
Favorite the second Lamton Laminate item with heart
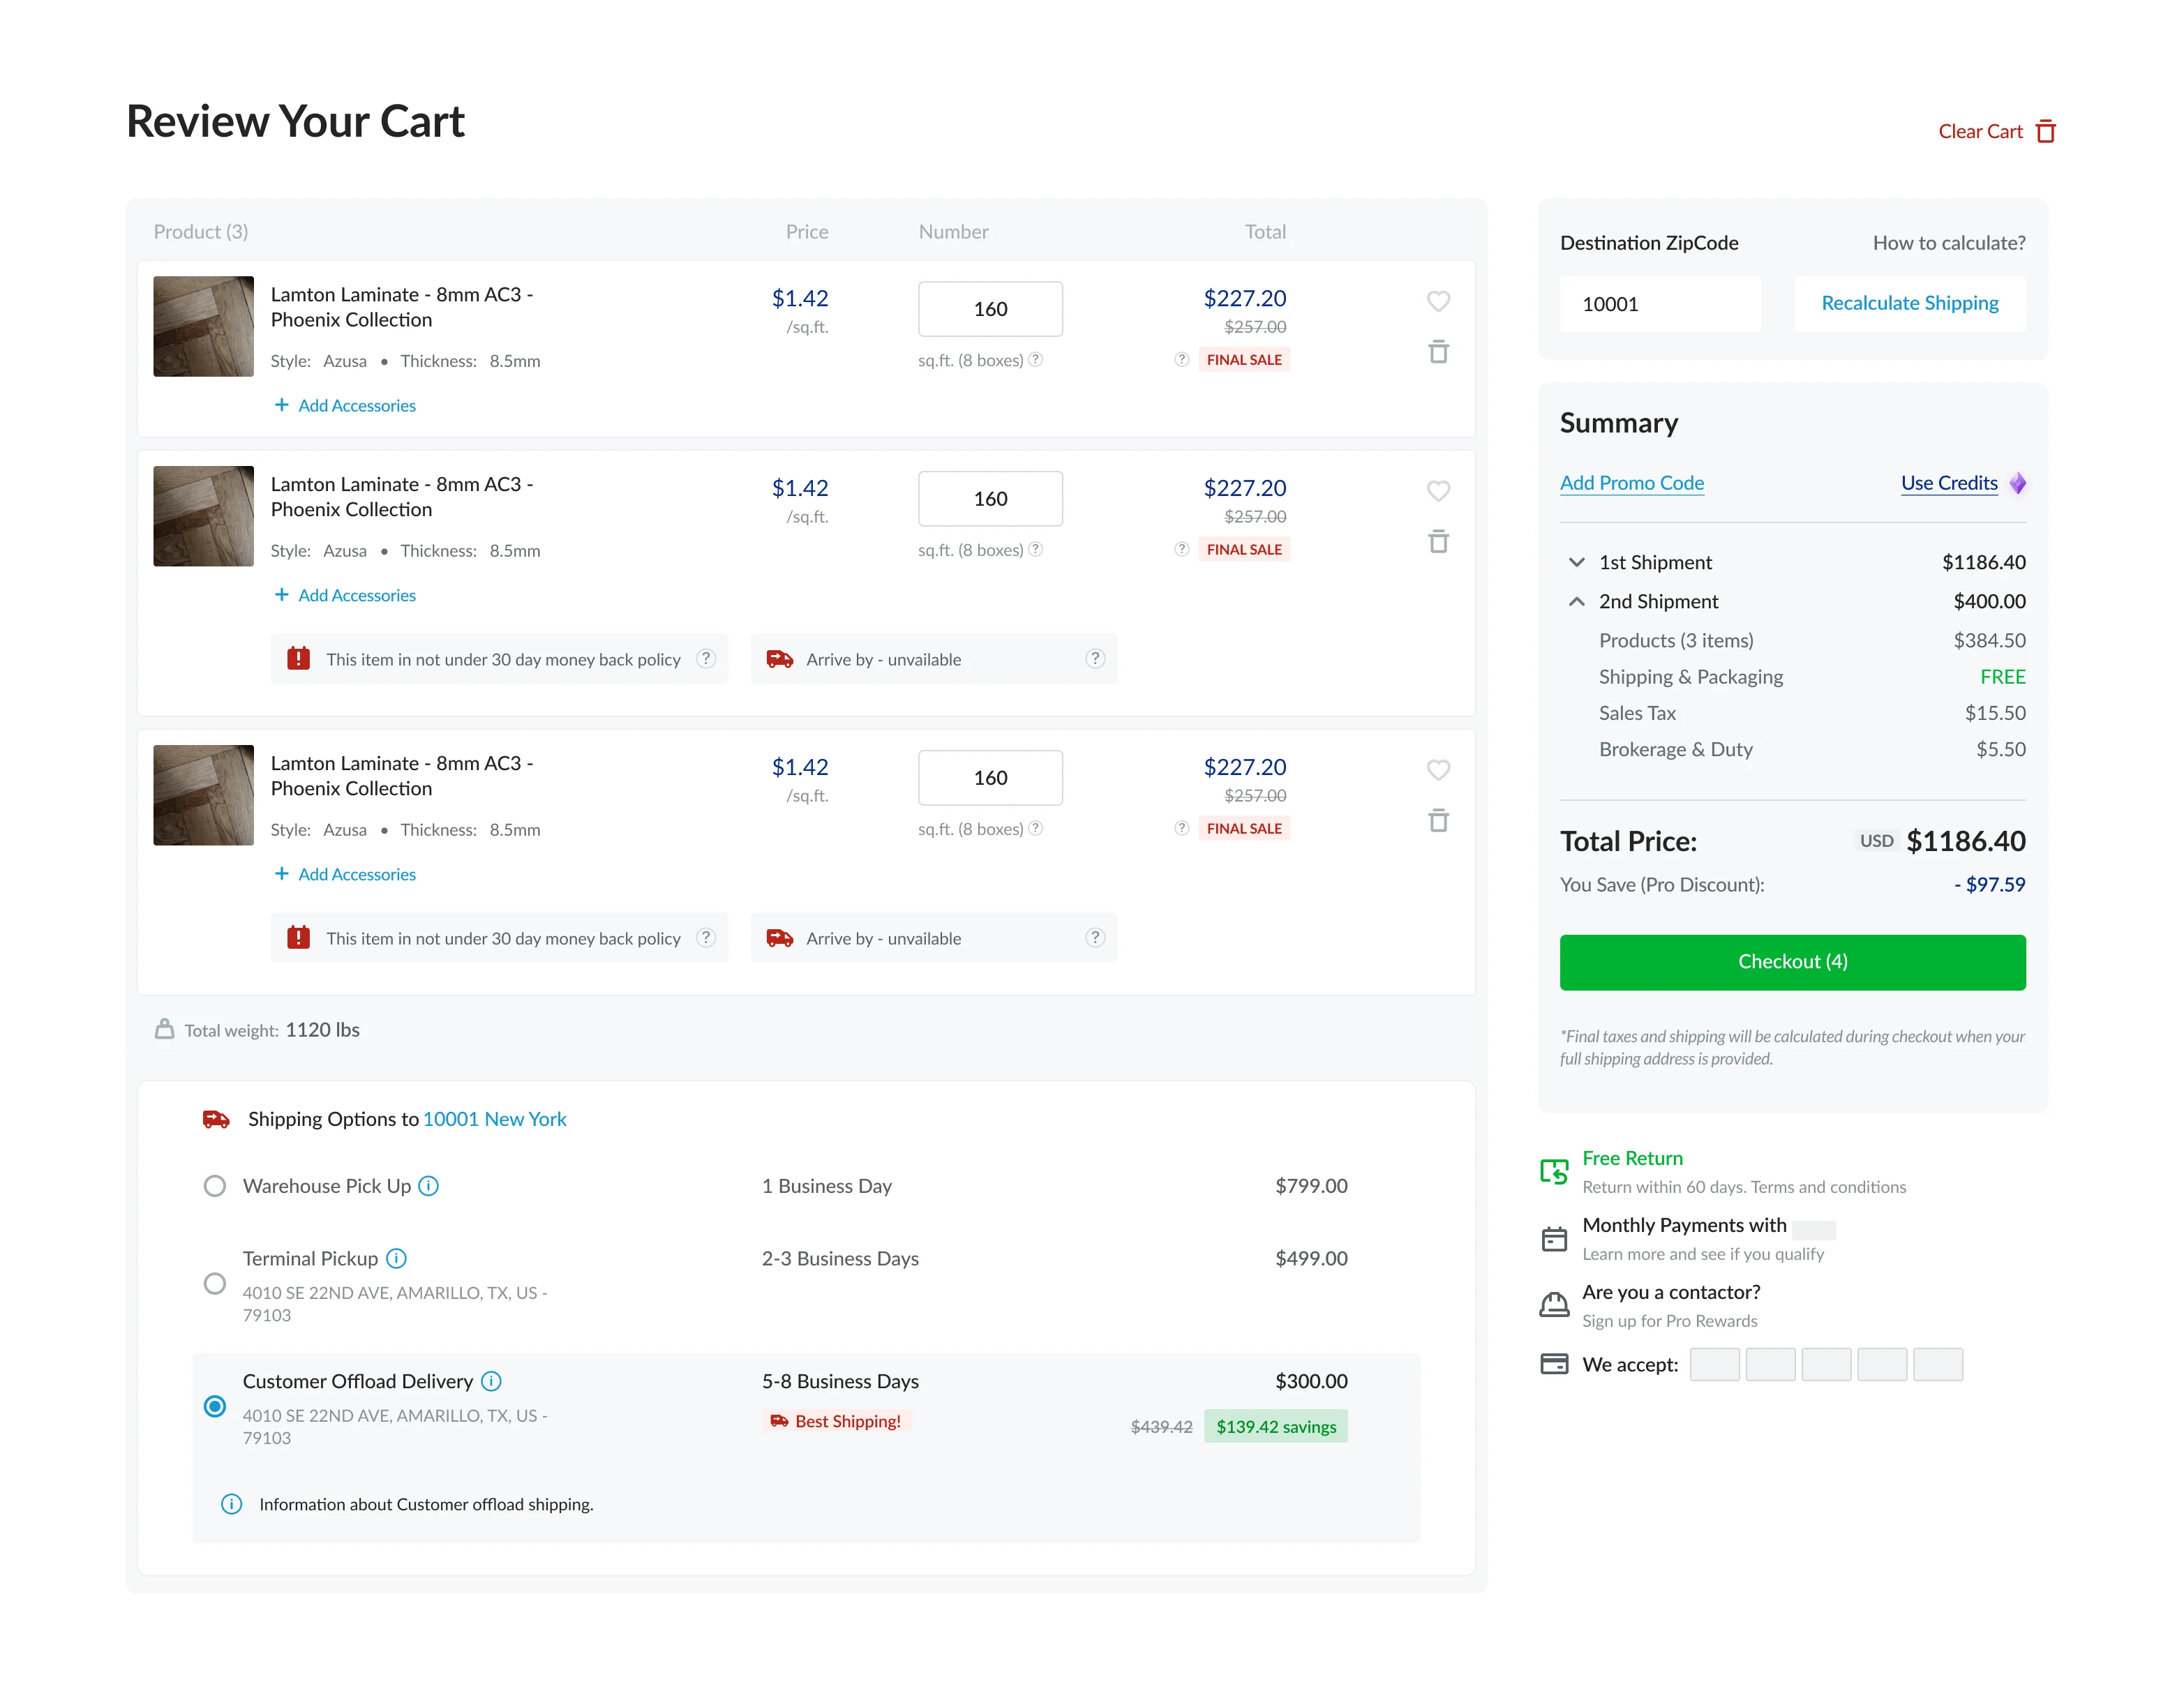[x=1438, y=490]
